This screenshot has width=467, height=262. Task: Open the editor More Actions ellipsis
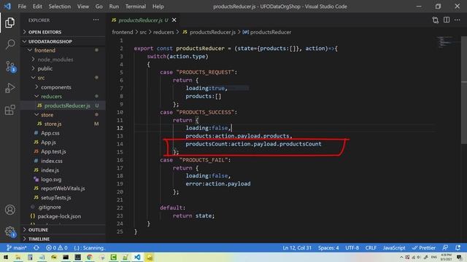click(458, 20)
